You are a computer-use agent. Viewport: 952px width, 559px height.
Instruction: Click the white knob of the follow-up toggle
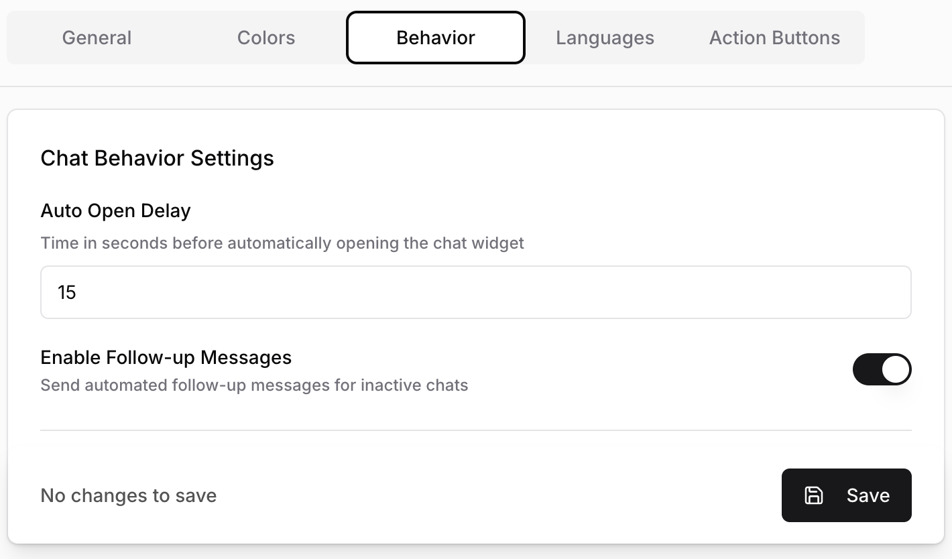tap(896, 369)
